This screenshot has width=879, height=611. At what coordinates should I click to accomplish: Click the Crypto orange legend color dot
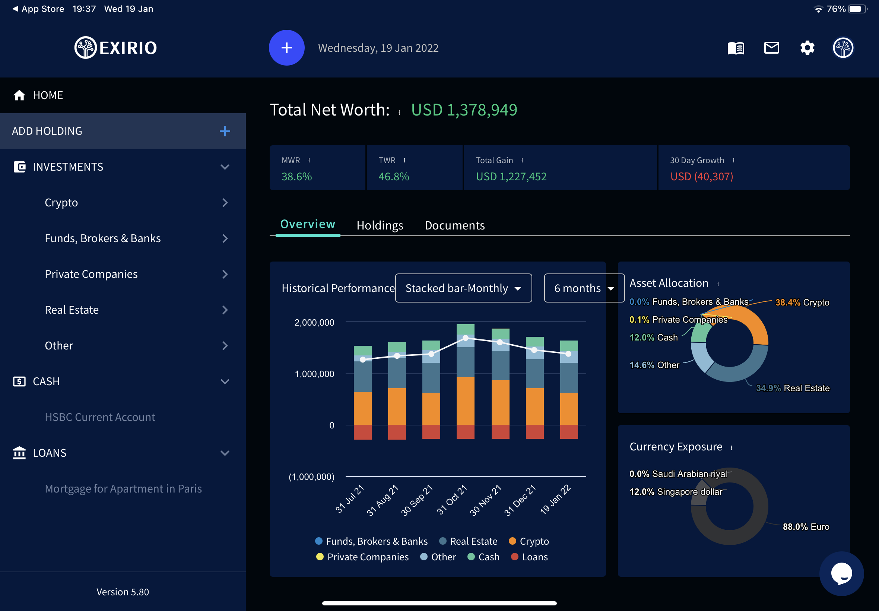pyautogui.click(x=513, y=541)
